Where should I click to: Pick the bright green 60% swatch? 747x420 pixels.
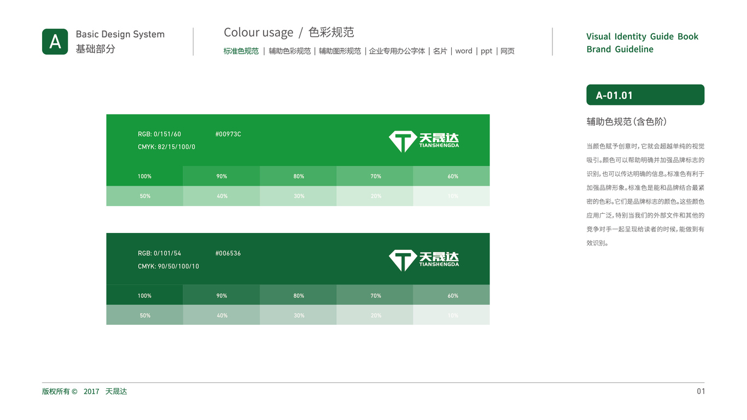point(451,176)
